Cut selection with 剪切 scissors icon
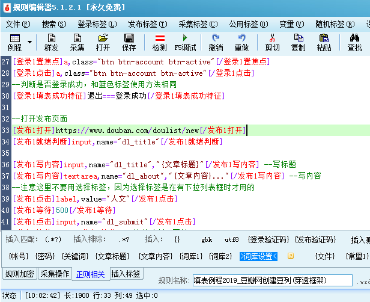370x302 pixels. [272, 43]
